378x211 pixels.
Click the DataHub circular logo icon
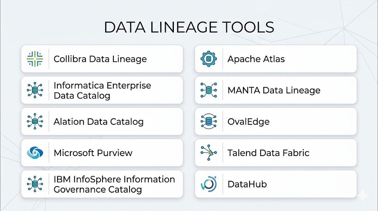pos(209,184)
